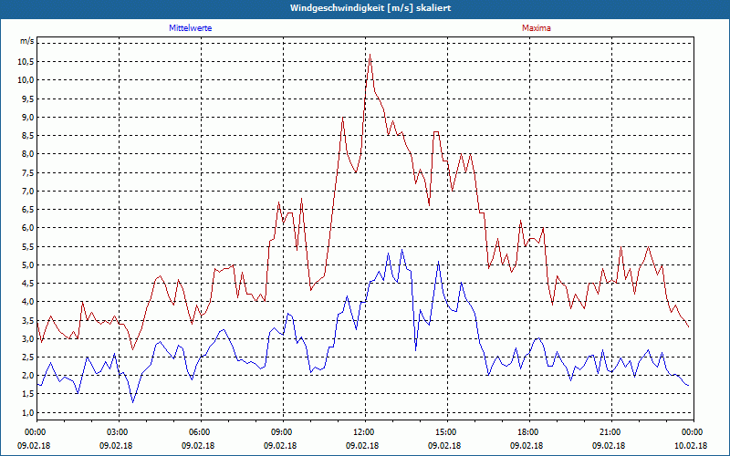Click the 6,0 y-axis value

27,228
